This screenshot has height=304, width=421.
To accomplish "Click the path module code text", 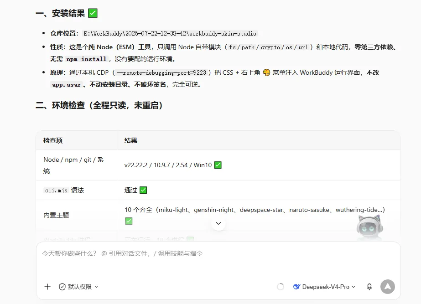I will 248,47.
